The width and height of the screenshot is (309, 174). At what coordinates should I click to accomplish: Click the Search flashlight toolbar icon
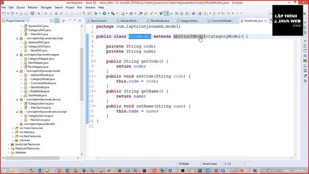tap(151, 14)
